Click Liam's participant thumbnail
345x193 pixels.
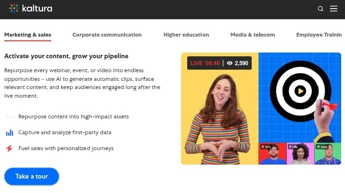(x=328, y=154)
